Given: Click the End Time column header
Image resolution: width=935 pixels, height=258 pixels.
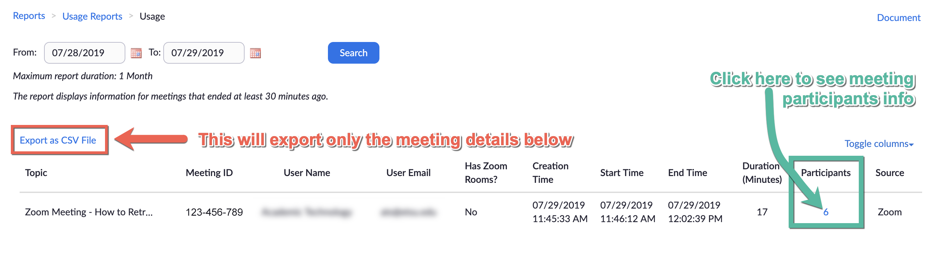Looking at the screenshot, I should [687, 173].
